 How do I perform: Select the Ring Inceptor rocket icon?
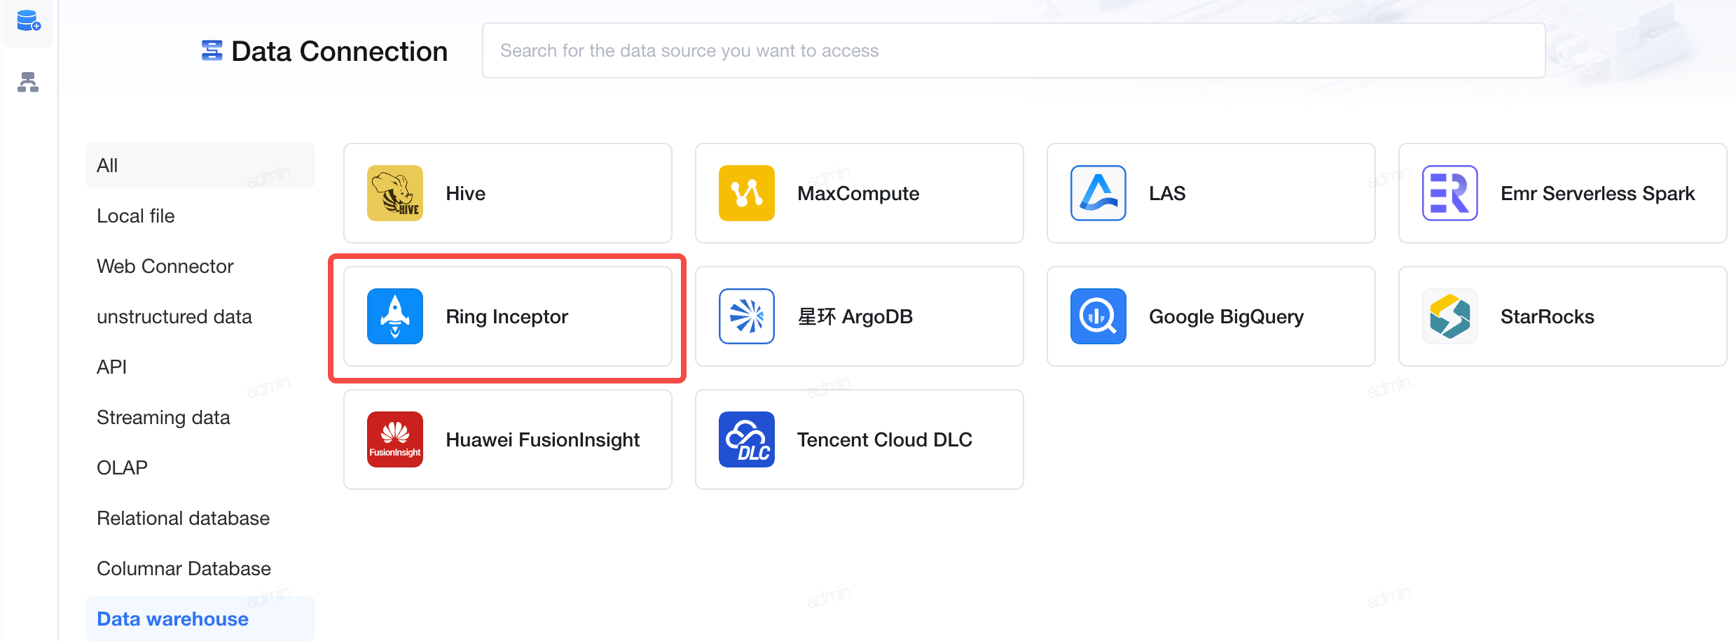click(395, 316)
